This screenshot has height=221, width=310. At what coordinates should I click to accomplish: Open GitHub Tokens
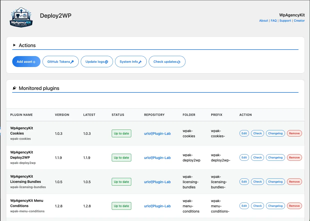tap(61, 62)
